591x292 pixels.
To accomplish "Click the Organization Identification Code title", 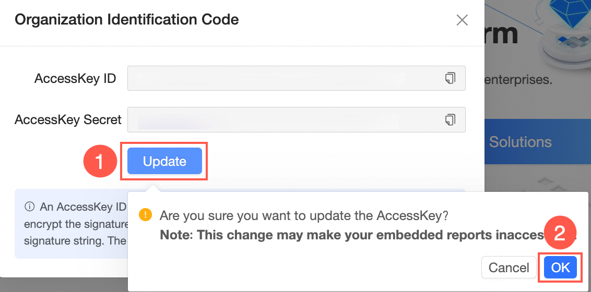I will [x=127, y=20].
